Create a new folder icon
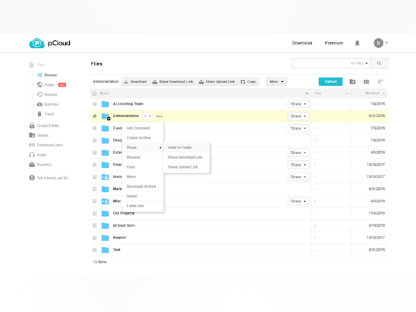 pos(352,82)
